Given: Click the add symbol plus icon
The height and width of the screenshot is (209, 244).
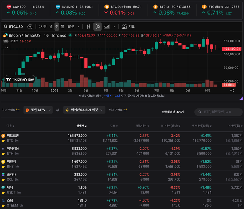Looking at the screenshot, I should pyautogui.click(x=29, y=27).
